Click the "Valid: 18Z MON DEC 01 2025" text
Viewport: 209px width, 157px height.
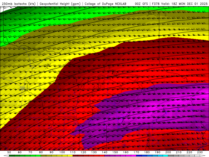coord(184,4)
